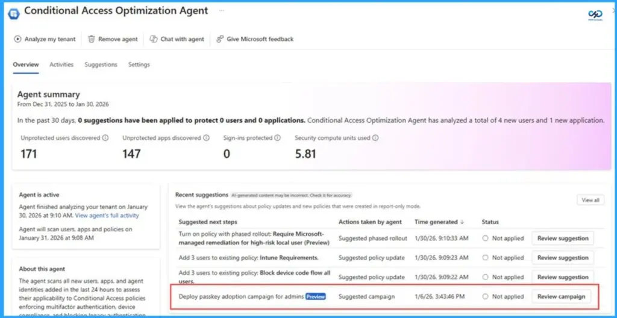Open View agent's full activity link
Viewport: 617px width, 318px height.
click(107, 215)
